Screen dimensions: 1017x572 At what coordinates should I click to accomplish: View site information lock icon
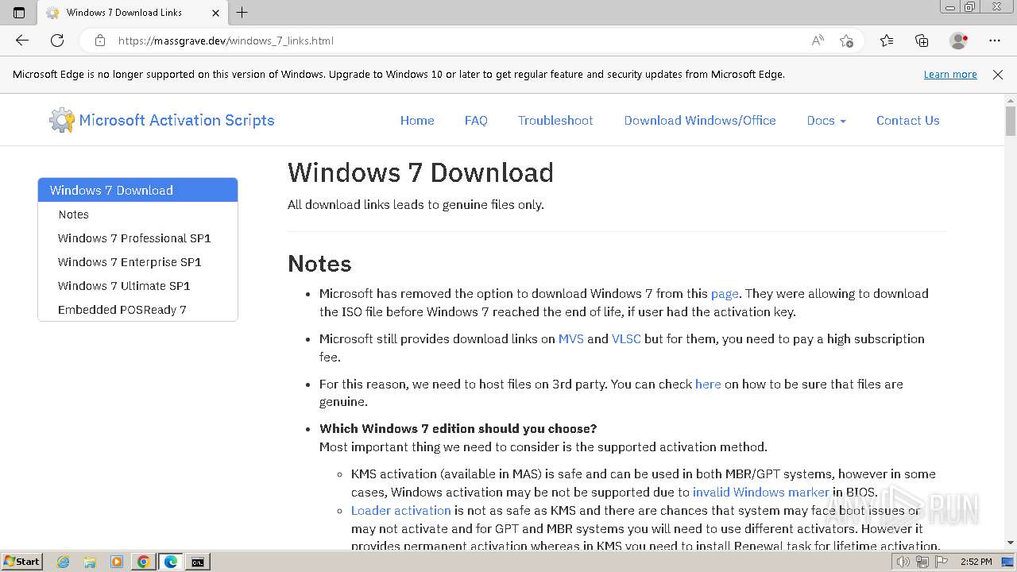tap(100, 41)
